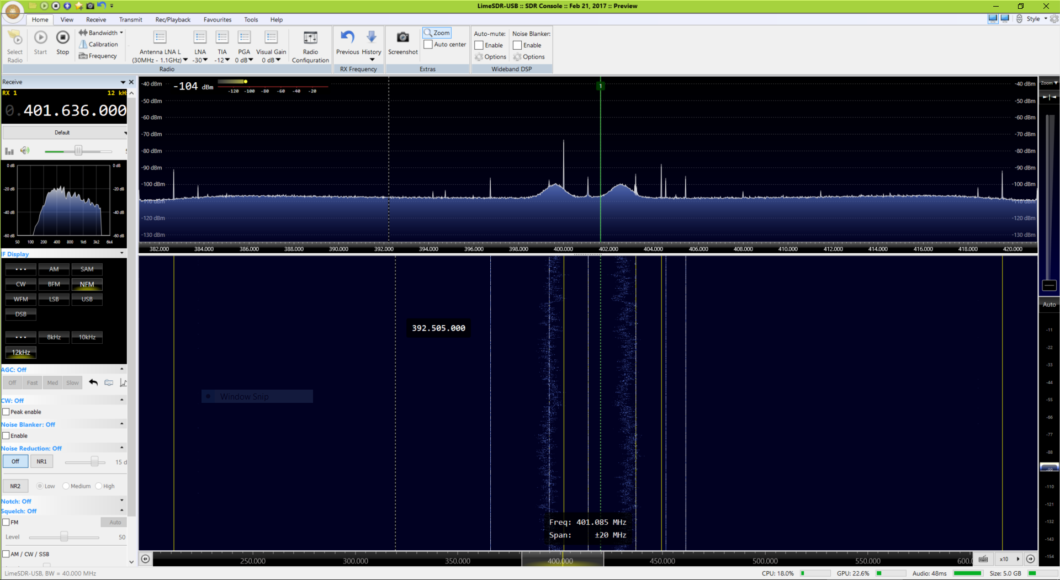This screenshot has height=580, width=1060.
Task: Open the Favourites ribbon tab
Action: (x=218, y=19)
